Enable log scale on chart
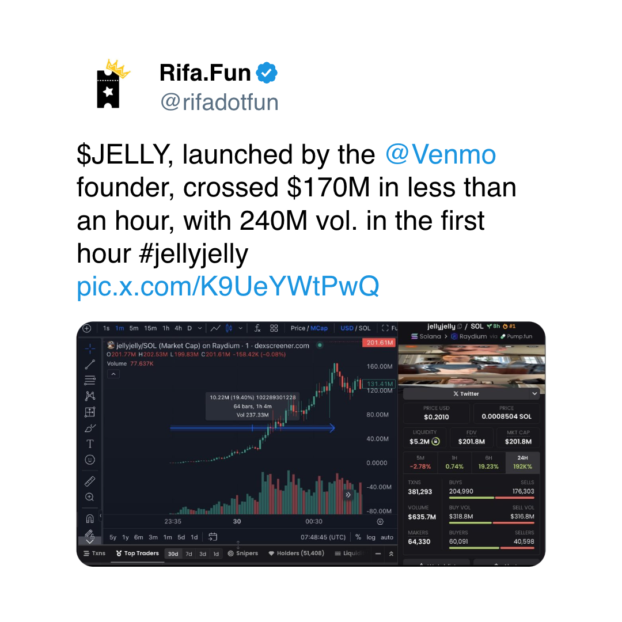The image size is (622, 622). click(371, 537)
